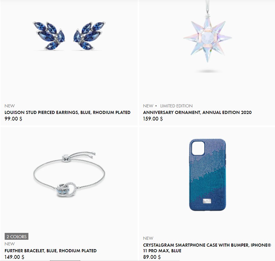Click the 89.00 $ phone case price
This screenshot has width=275, height=261.
click(152, 257)
